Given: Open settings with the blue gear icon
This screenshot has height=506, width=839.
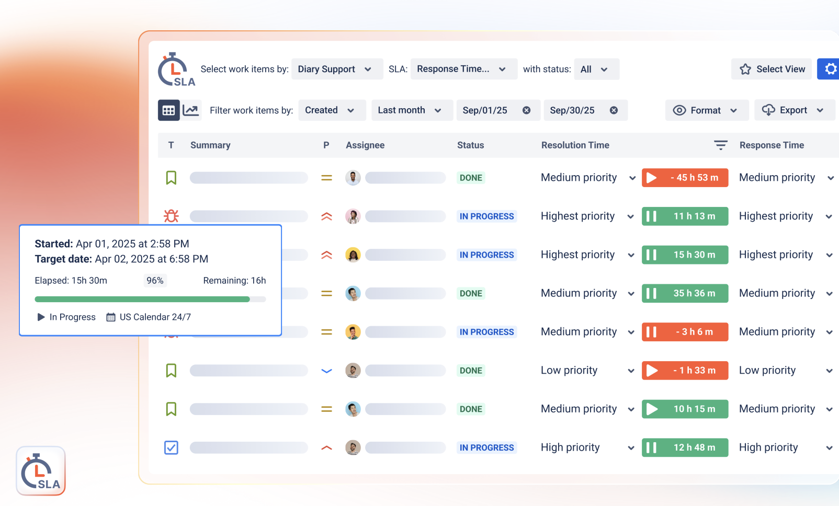Looking at the screenshot, I should [x=830, y=69].
